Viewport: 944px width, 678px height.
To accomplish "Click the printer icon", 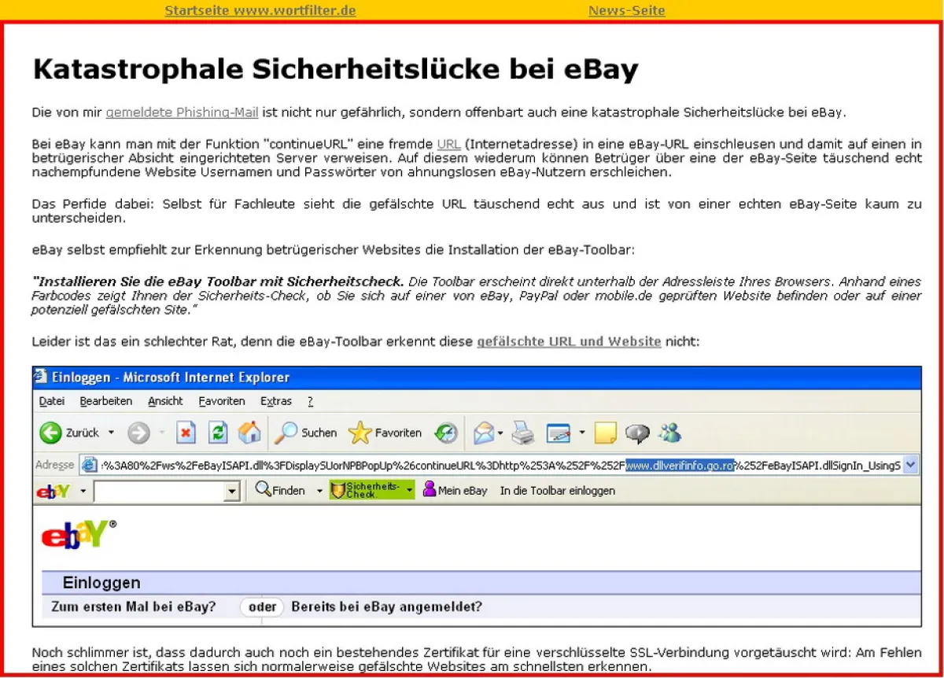I will coord(523,433).
